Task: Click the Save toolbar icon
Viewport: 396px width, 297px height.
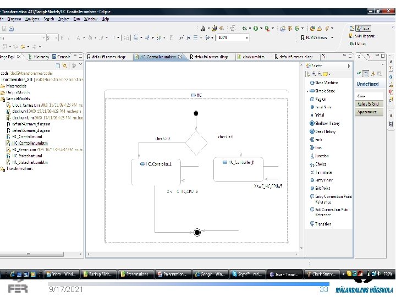Action: point(4,29)
